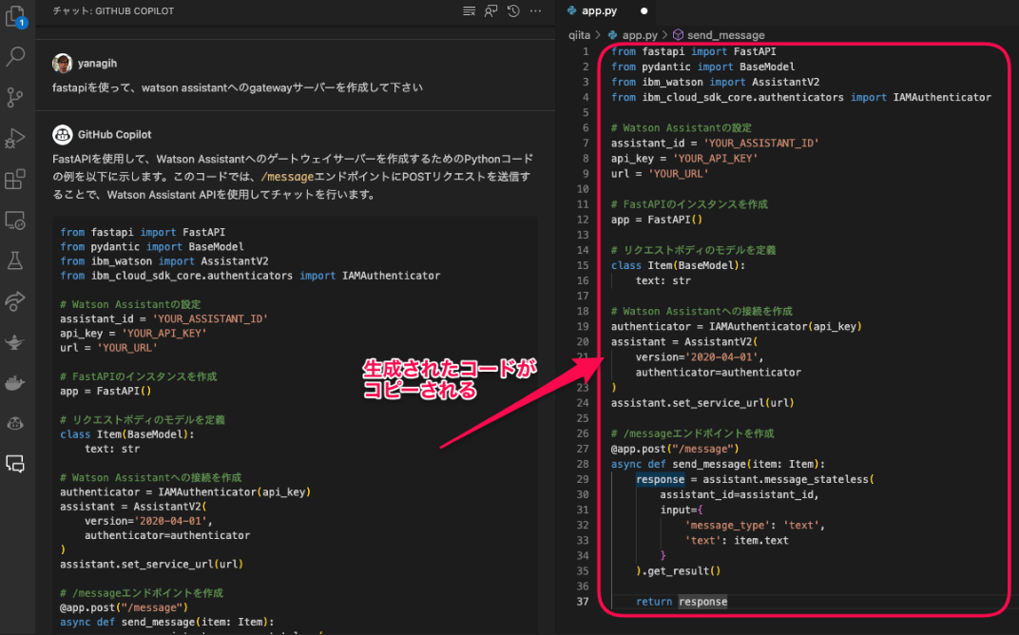Screen dimensions: 1019x635
Task: Open the Remote Explorer view
Action: point(15,221)
